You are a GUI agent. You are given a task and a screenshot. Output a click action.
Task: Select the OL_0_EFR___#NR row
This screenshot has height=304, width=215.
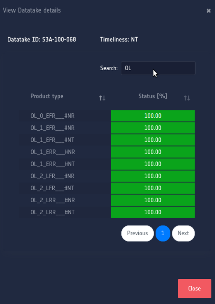(x=107, y=116)
